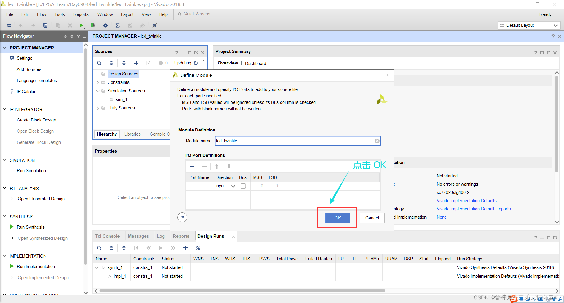Expand Open Elaborated Design
The width and height of the screenshot is (564, 303).
12,199
